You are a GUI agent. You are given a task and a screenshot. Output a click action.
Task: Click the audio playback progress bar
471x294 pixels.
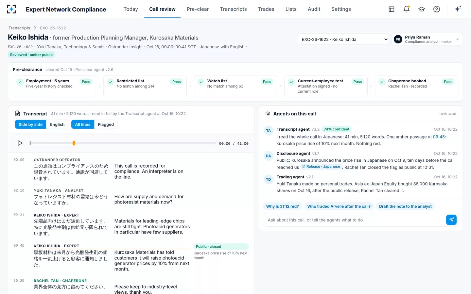point(123,143)
